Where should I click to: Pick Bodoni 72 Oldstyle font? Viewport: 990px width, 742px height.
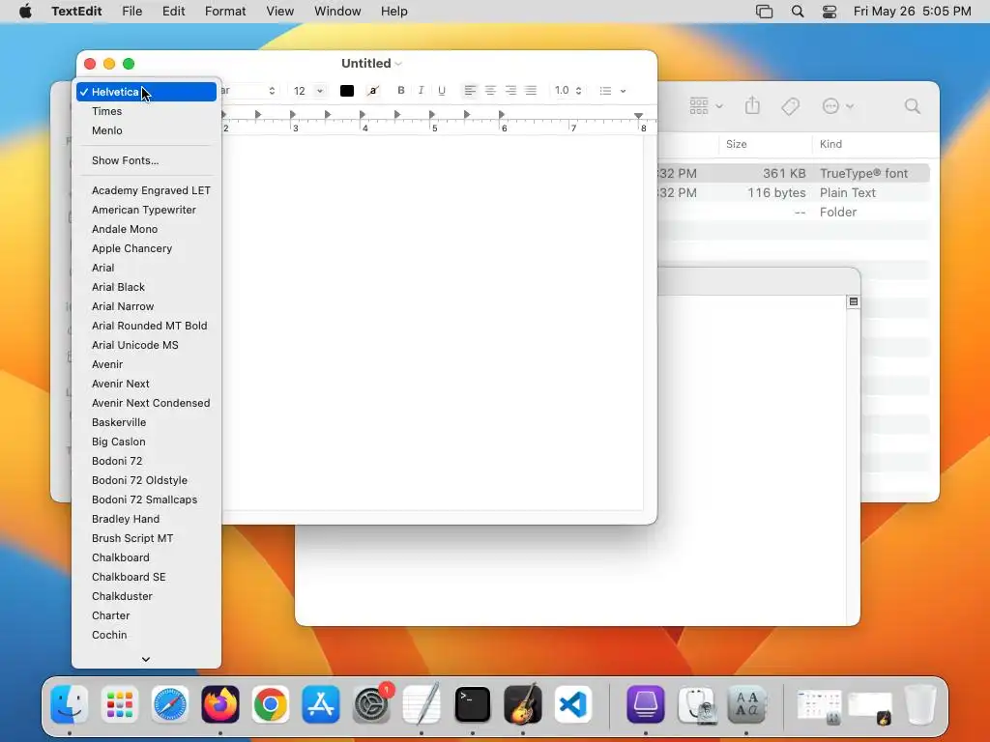147,480
